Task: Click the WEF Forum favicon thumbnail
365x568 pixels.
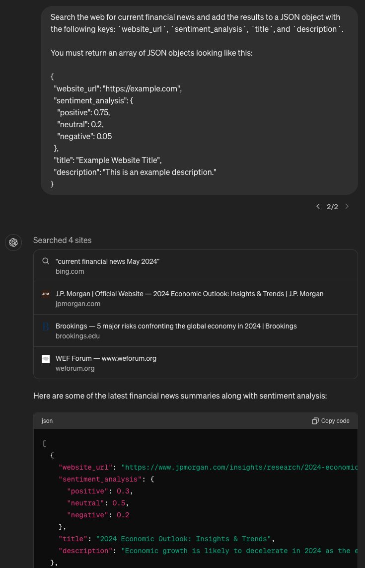Action: pos(46,359)
